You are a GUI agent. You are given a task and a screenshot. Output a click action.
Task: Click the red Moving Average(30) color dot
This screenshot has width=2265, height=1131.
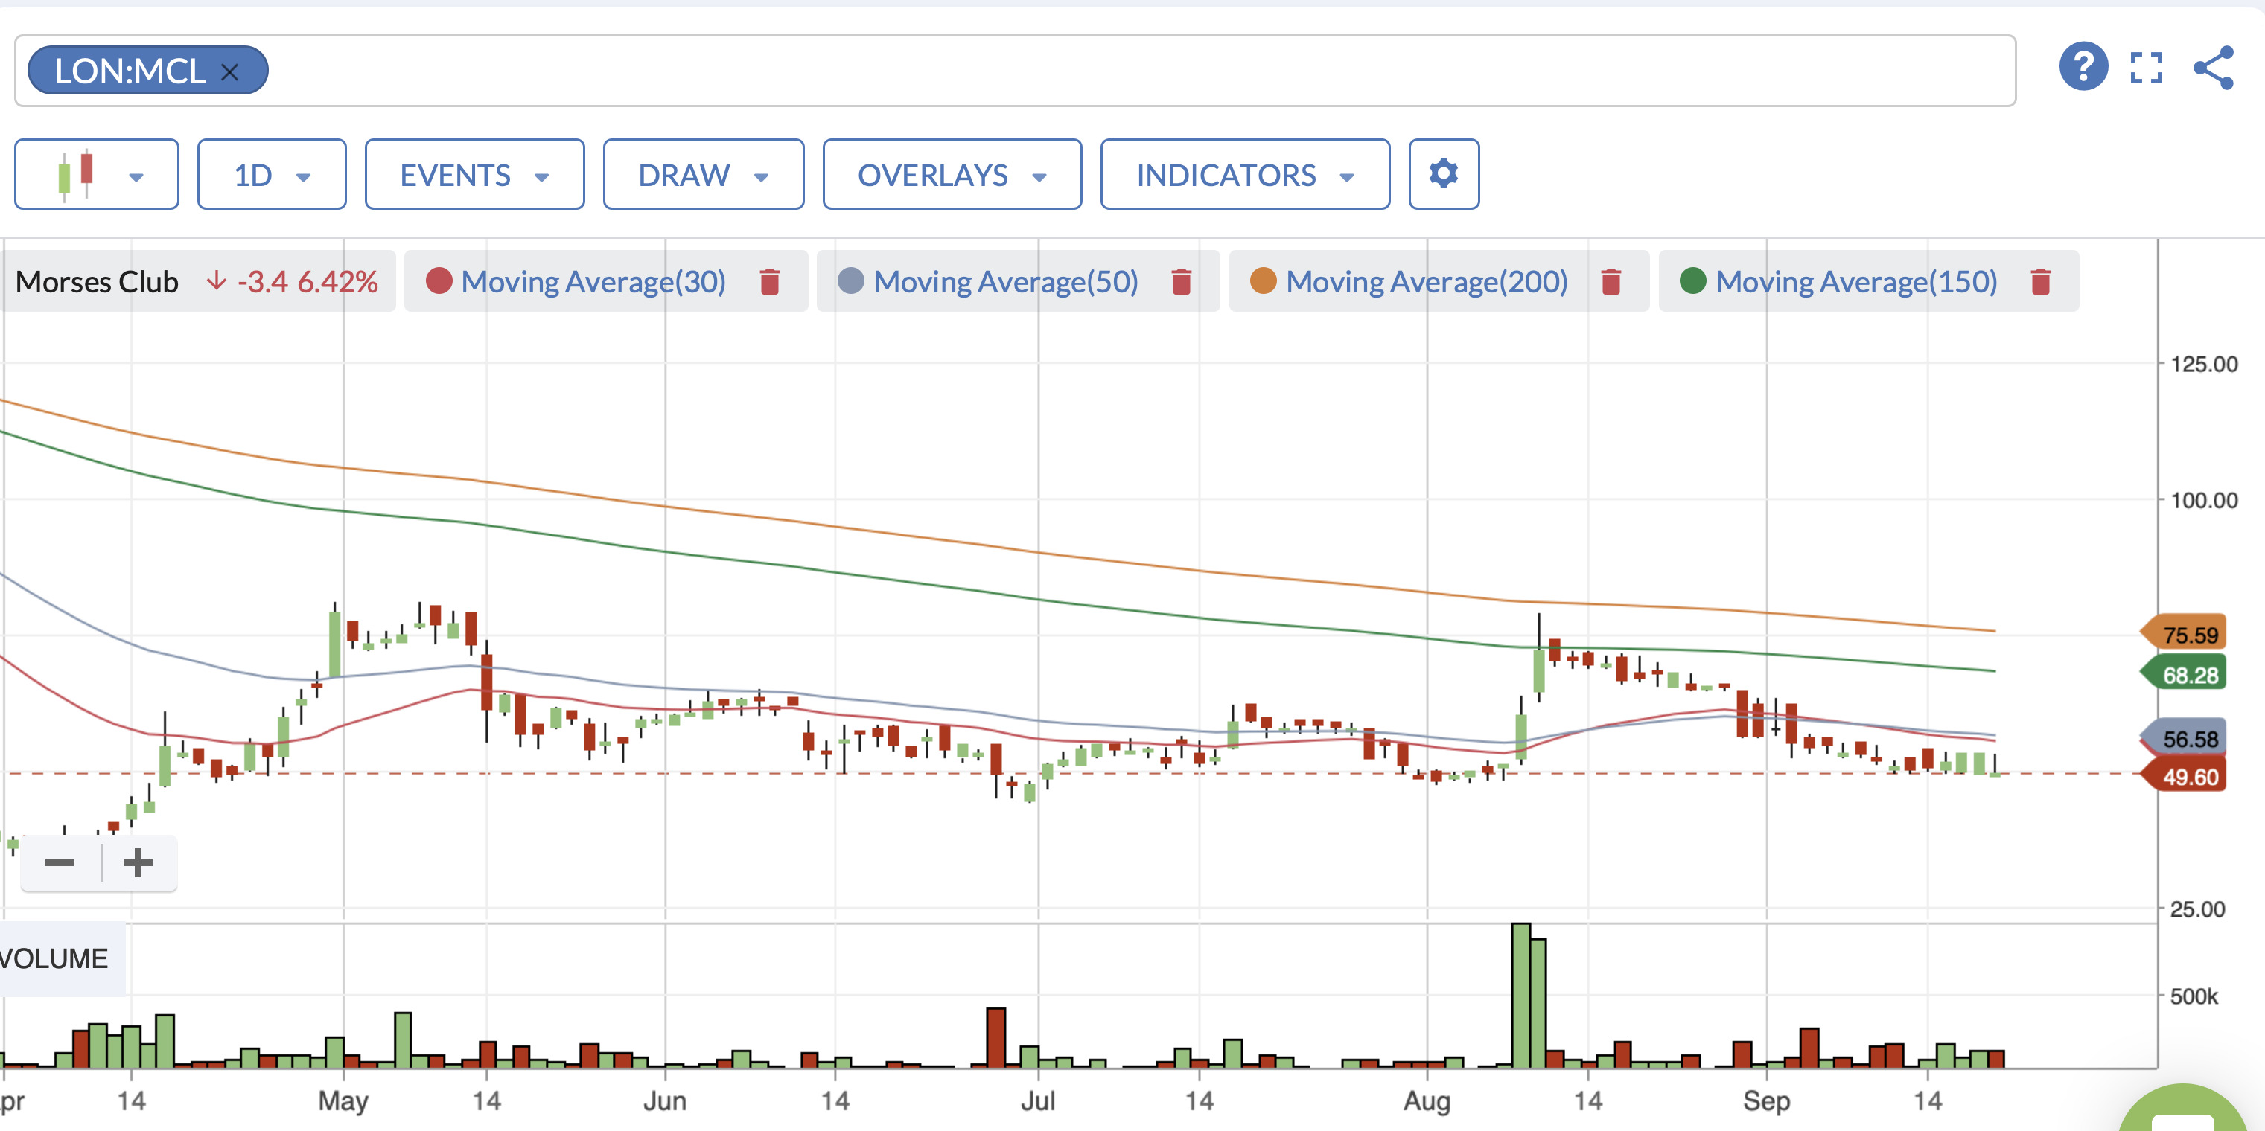(439, 281)
